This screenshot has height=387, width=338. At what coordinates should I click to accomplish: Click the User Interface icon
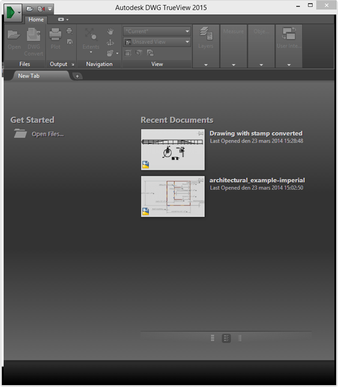click(288, 34)
